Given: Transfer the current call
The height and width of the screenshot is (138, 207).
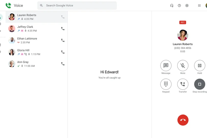Looking at the screenshot, I should (x=183, y=84).
